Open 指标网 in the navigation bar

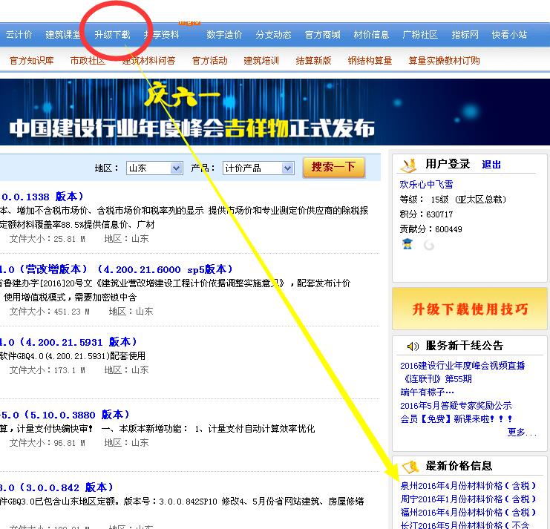click(x=465, y=35)
